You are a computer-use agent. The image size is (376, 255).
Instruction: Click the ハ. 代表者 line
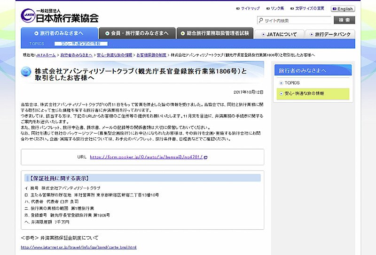pyautogui.click(x=51, y=202)
